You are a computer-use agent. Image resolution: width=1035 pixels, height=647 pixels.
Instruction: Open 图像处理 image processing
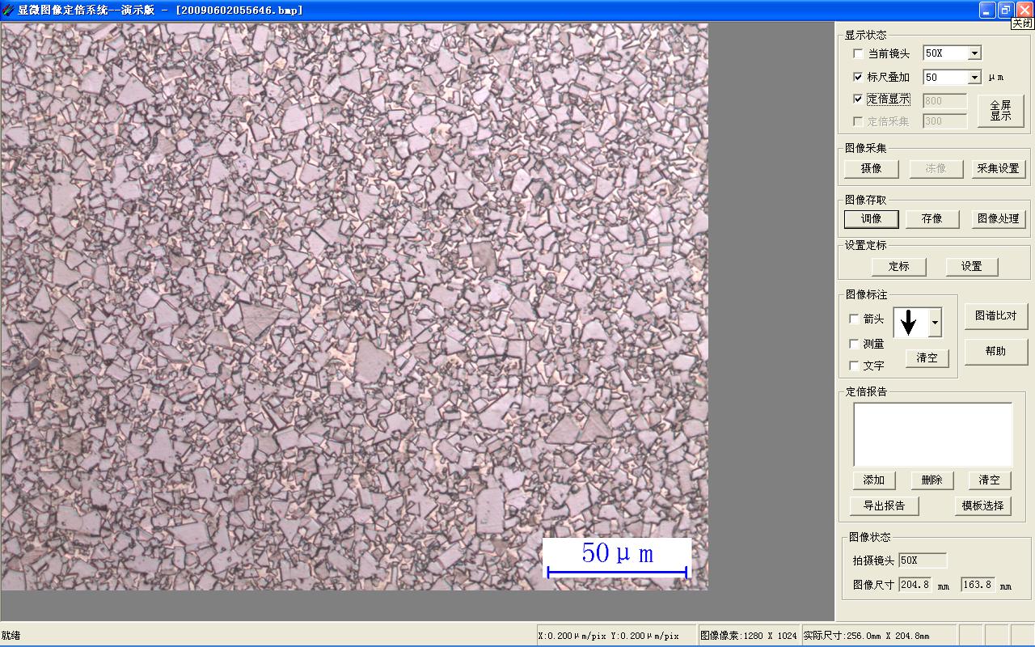coord(998,219)
